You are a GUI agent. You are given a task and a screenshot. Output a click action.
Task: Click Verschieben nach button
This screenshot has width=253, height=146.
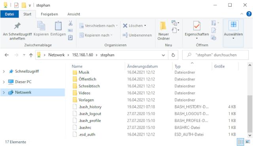pyautogui.click(x=98, y=26)
